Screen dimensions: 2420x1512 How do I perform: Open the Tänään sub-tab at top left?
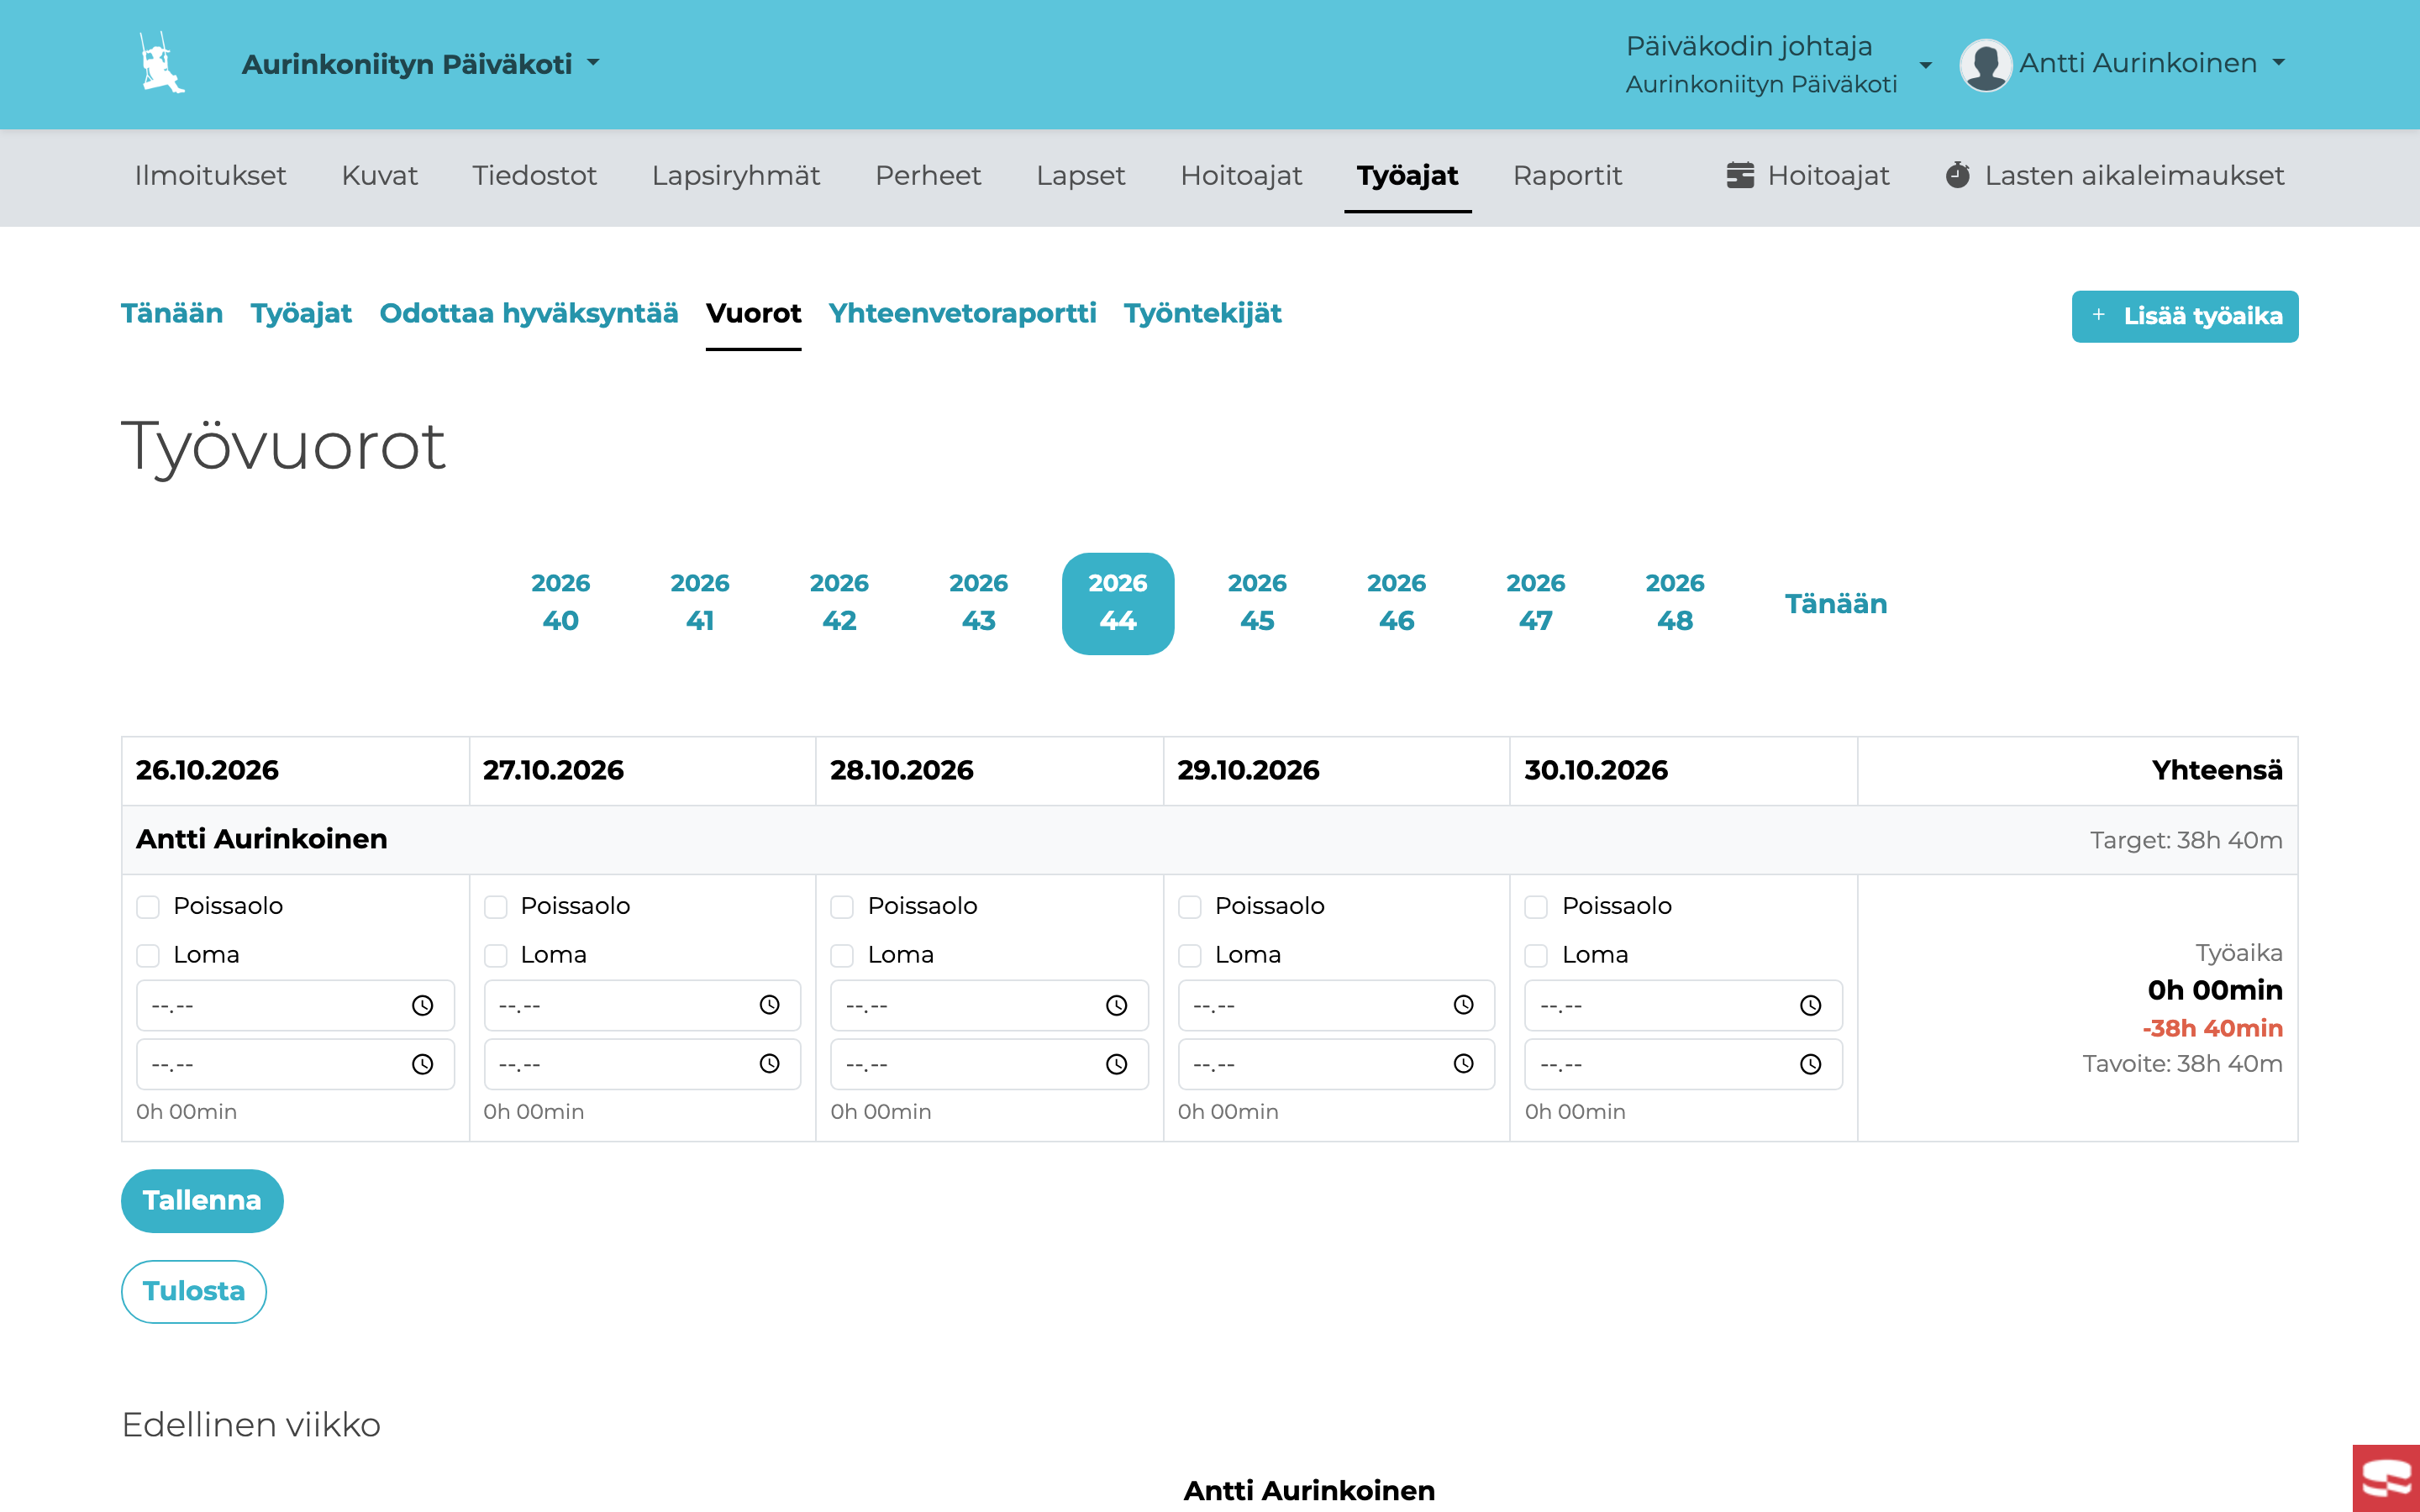[x=172, y=313]
